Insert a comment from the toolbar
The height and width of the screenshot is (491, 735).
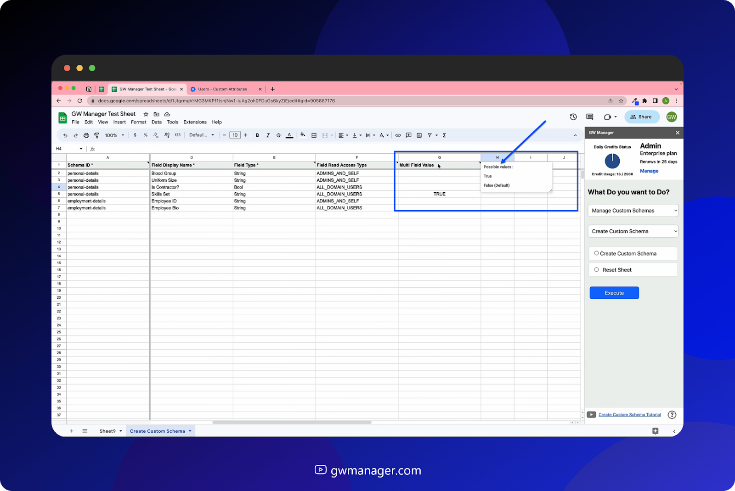pyautogui.click(x=408, y=135)
